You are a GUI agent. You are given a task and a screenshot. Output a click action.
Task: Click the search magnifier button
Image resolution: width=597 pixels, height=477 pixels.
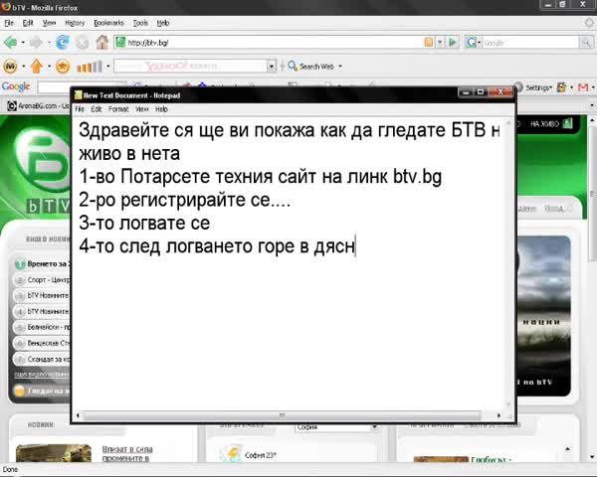tap(586, 42)
